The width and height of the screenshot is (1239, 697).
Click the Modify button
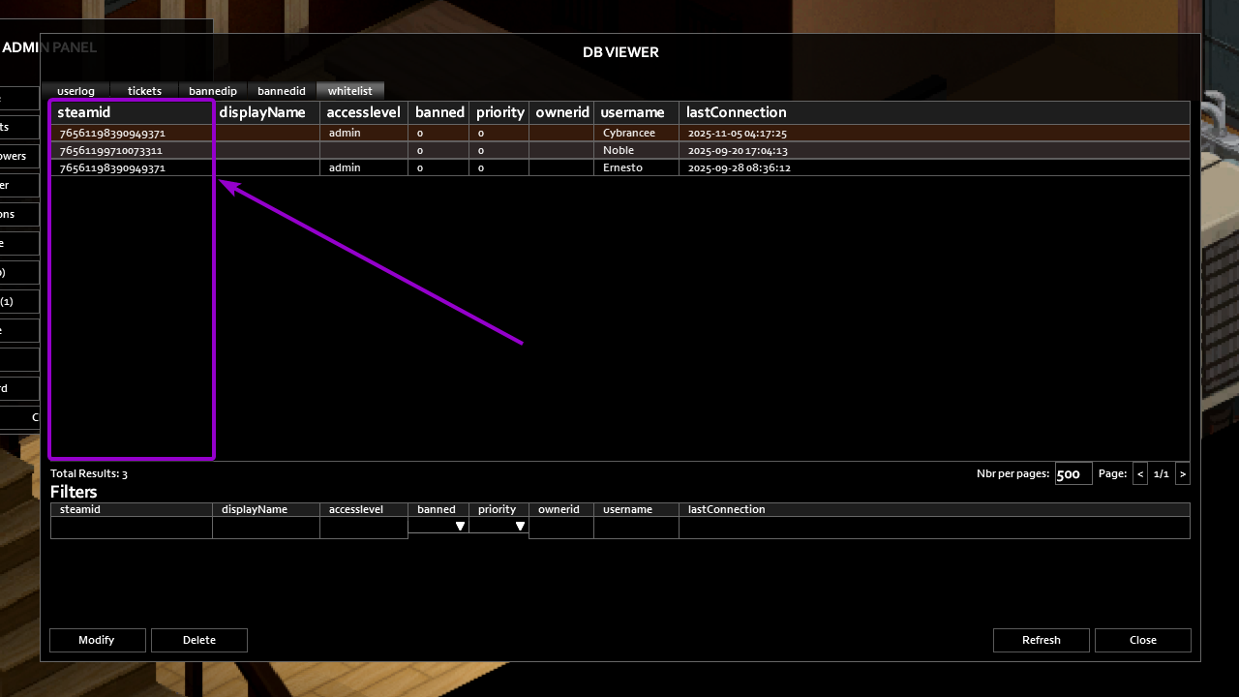pyautogui.click(x=97, y=640)
